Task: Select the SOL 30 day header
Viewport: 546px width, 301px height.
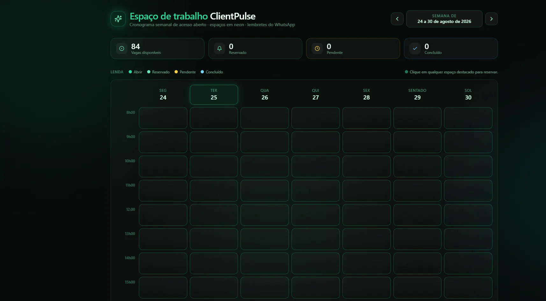Action: point(468,94)
